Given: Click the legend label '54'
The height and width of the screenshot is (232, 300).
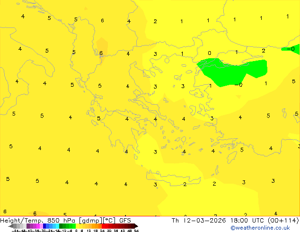Looking at the screenshot, I should point(136,231).
